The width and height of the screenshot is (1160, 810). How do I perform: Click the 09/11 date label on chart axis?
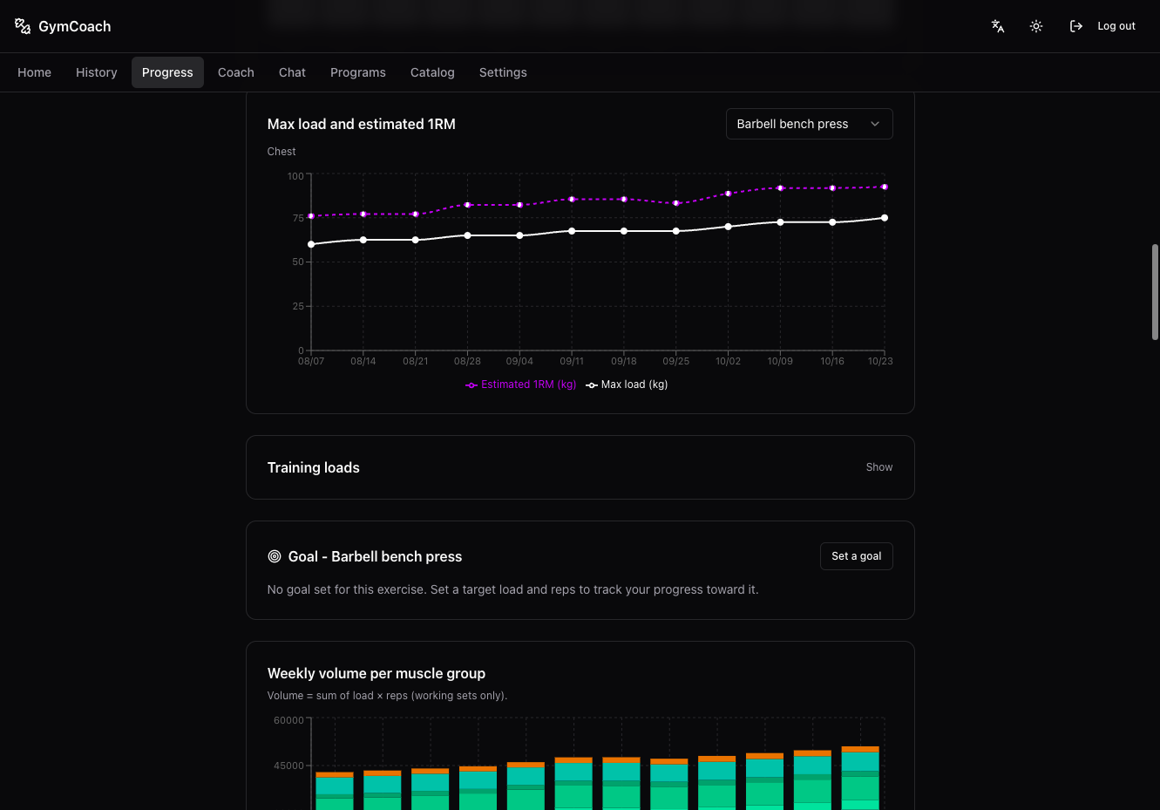(x=572, y=361)
